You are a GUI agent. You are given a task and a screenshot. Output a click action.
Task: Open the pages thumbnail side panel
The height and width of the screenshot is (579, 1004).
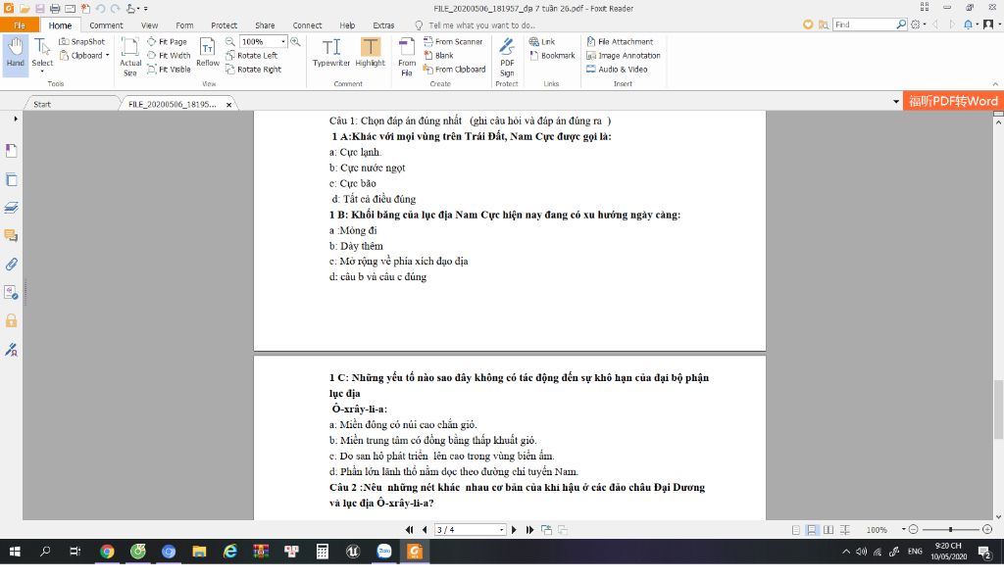tap(11, 180)
